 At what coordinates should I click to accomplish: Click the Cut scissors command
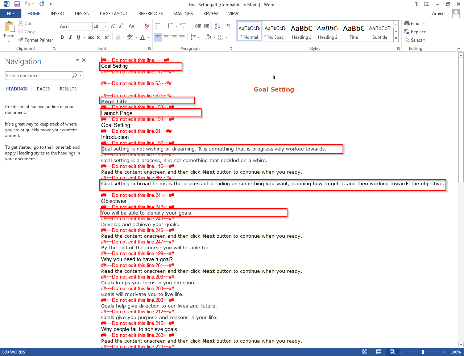coord(25,24)
